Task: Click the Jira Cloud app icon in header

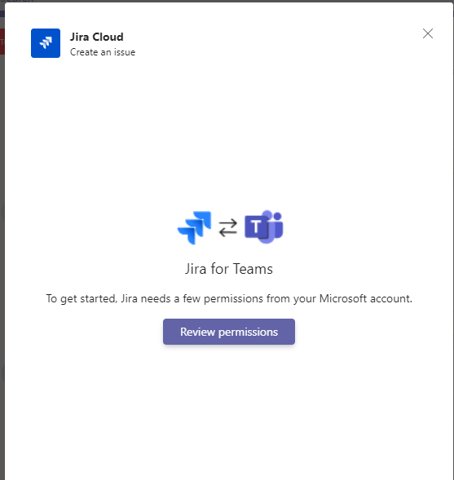Action: pyautogui.click(x=46, y=43)
